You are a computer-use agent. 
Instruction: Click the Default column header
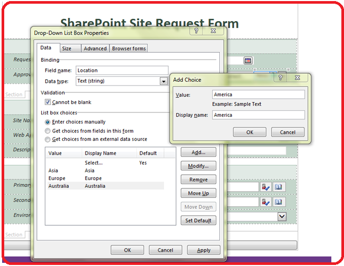tap(150, 153)
